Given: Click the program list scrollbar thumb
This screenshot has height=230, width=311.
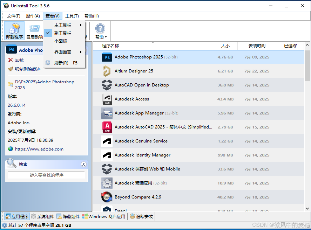Looking at the screenshot, I should click(x=307, y=65).
